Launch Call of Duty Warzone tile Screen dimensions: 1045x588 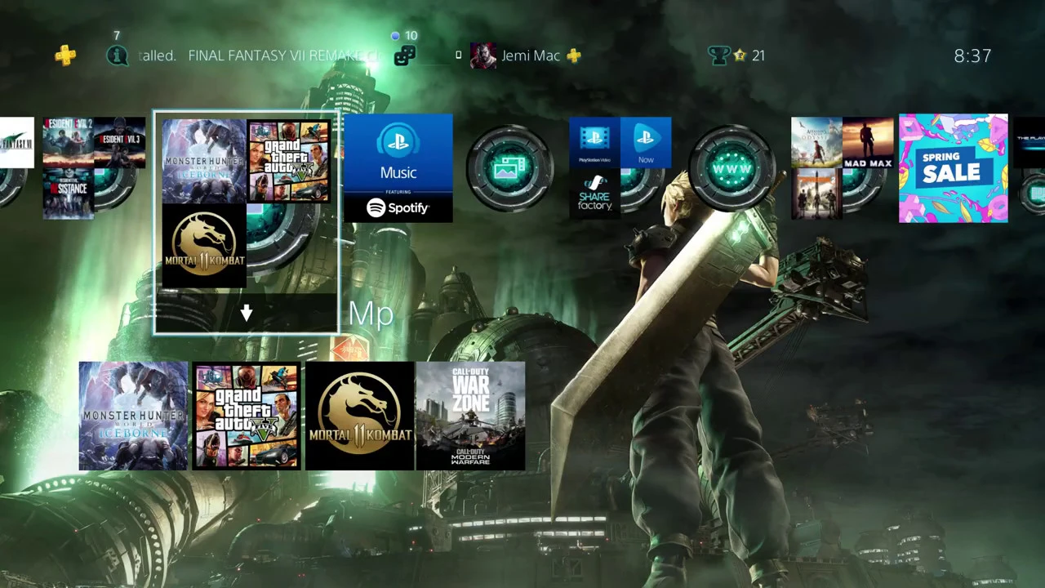point(471,416)
